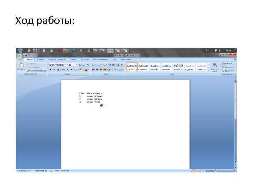Center the text alignment
Viewport: 257px width, 193px height.
[97, 70]
